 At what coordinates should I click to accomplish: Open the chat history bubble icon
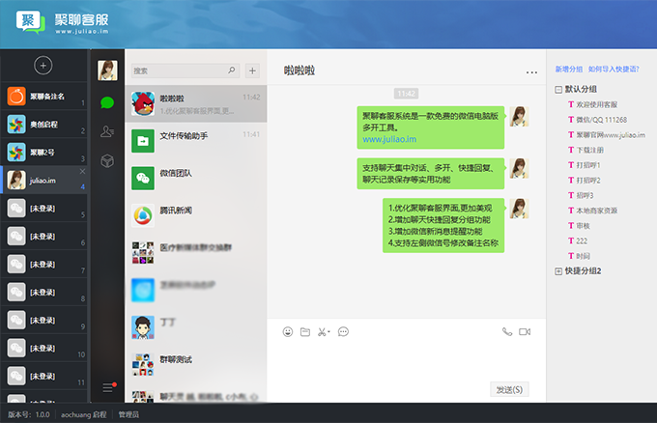pos(343,331)
